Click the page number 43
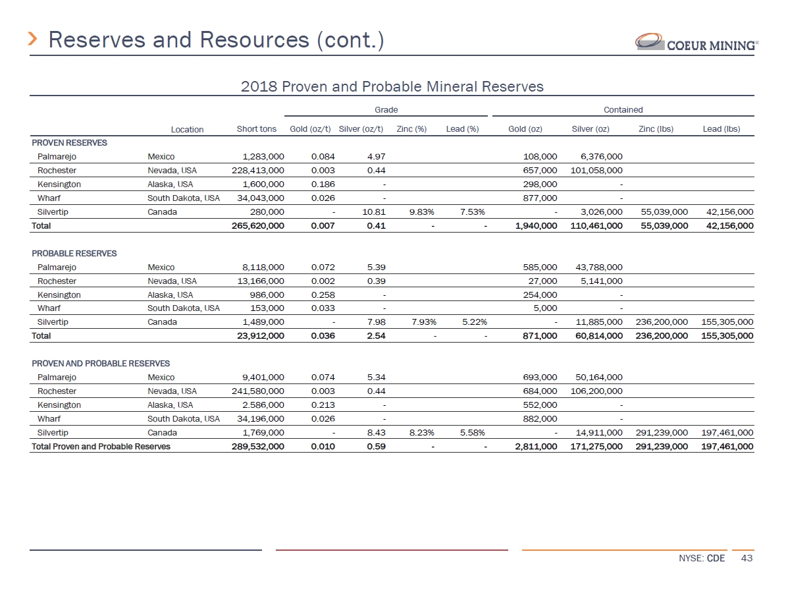The width and height of the screenshot is (788, 591). 746,559
